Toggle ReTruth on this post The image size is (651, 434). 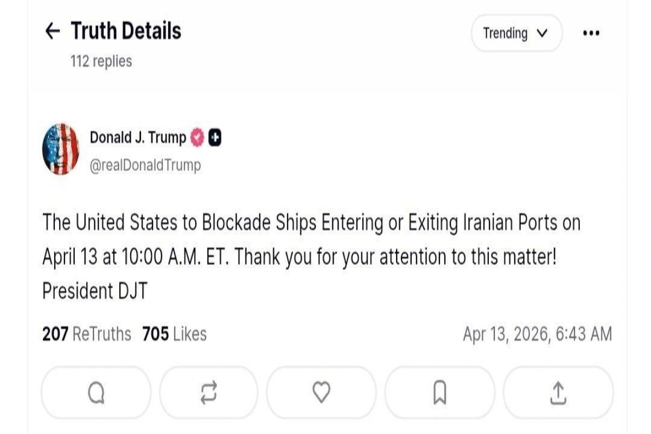[x=209, y=392]
